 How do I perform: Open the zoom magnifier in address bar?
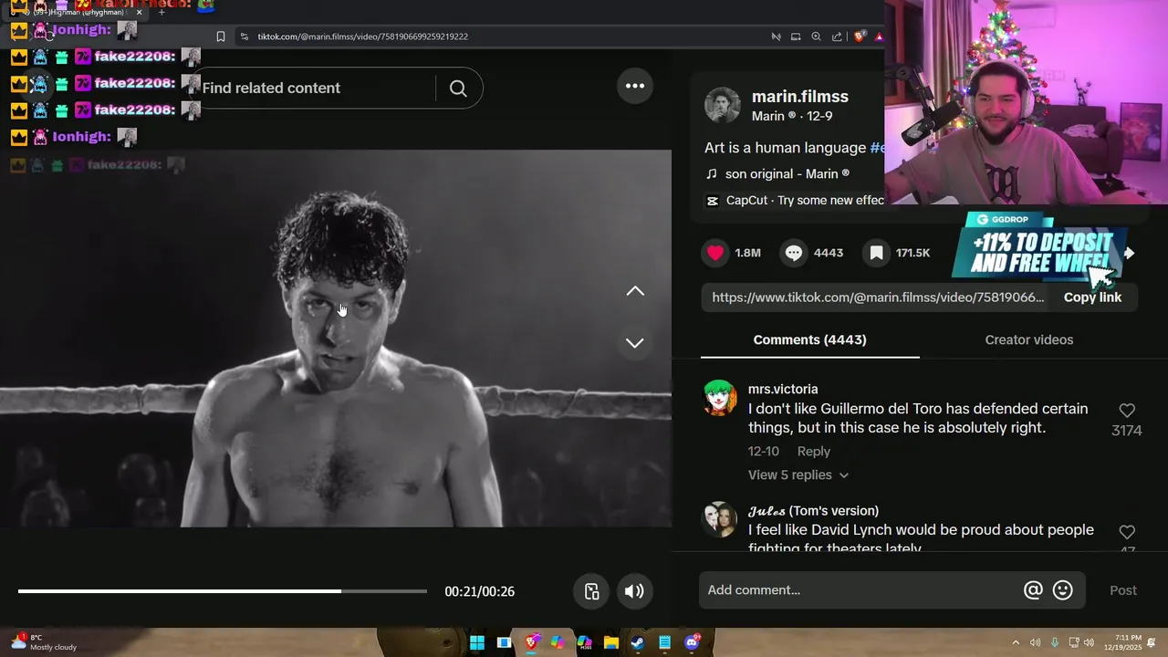coord(817,36)
